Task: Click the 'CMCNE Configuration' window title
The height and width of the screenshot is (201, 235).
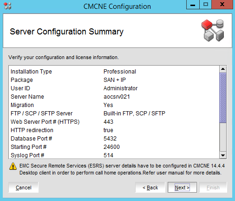Action: tap(117, 7)
